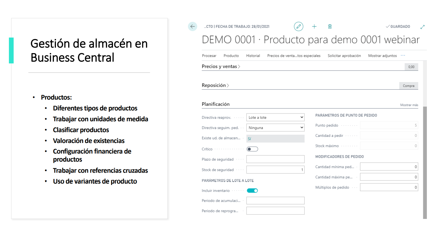Screen dimensions: 438x237
Task: Click 'Configuración financiera de productos' bullet
Action: (x=92, y=155)
